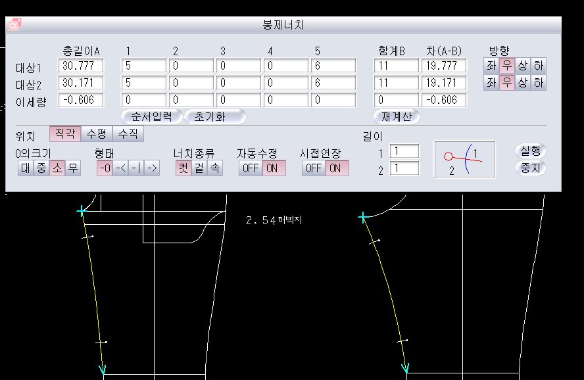584x380 pixels.
Task: Select the -< notch shape
Action: 120,168
